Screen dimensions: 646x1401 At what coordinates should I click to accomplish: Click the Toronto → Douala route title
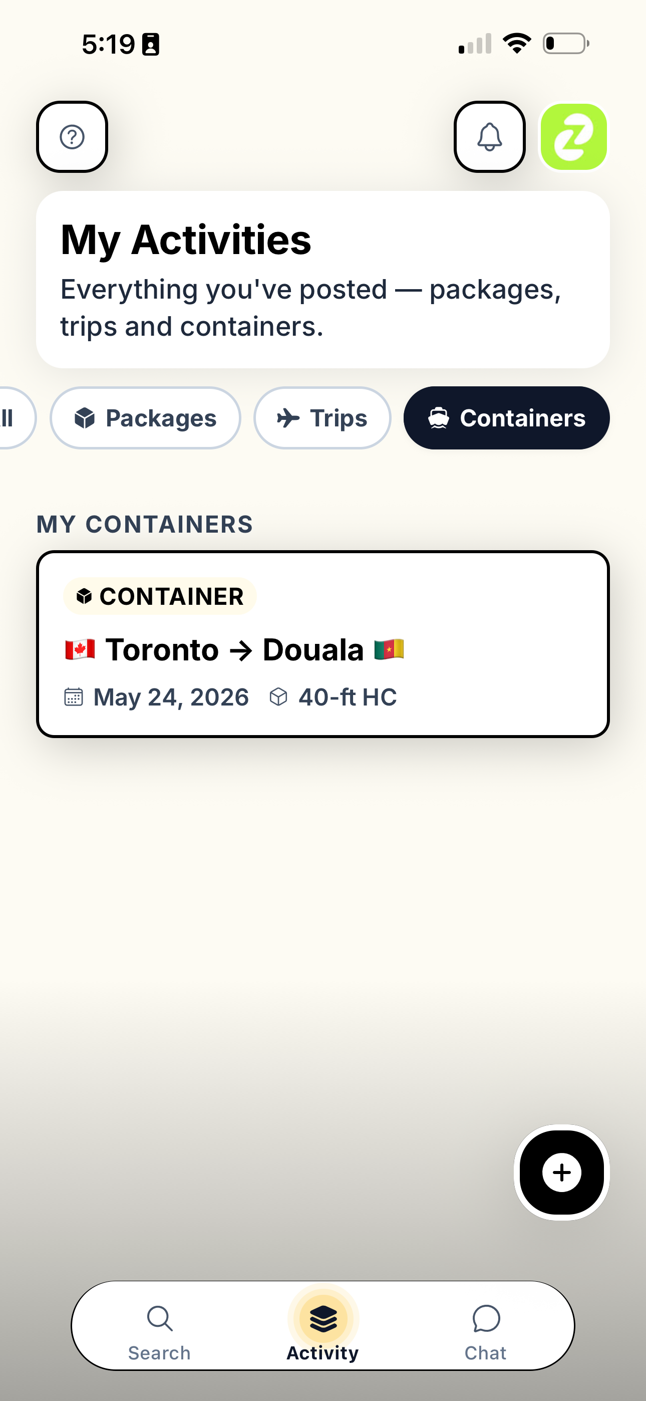(234, 649)
